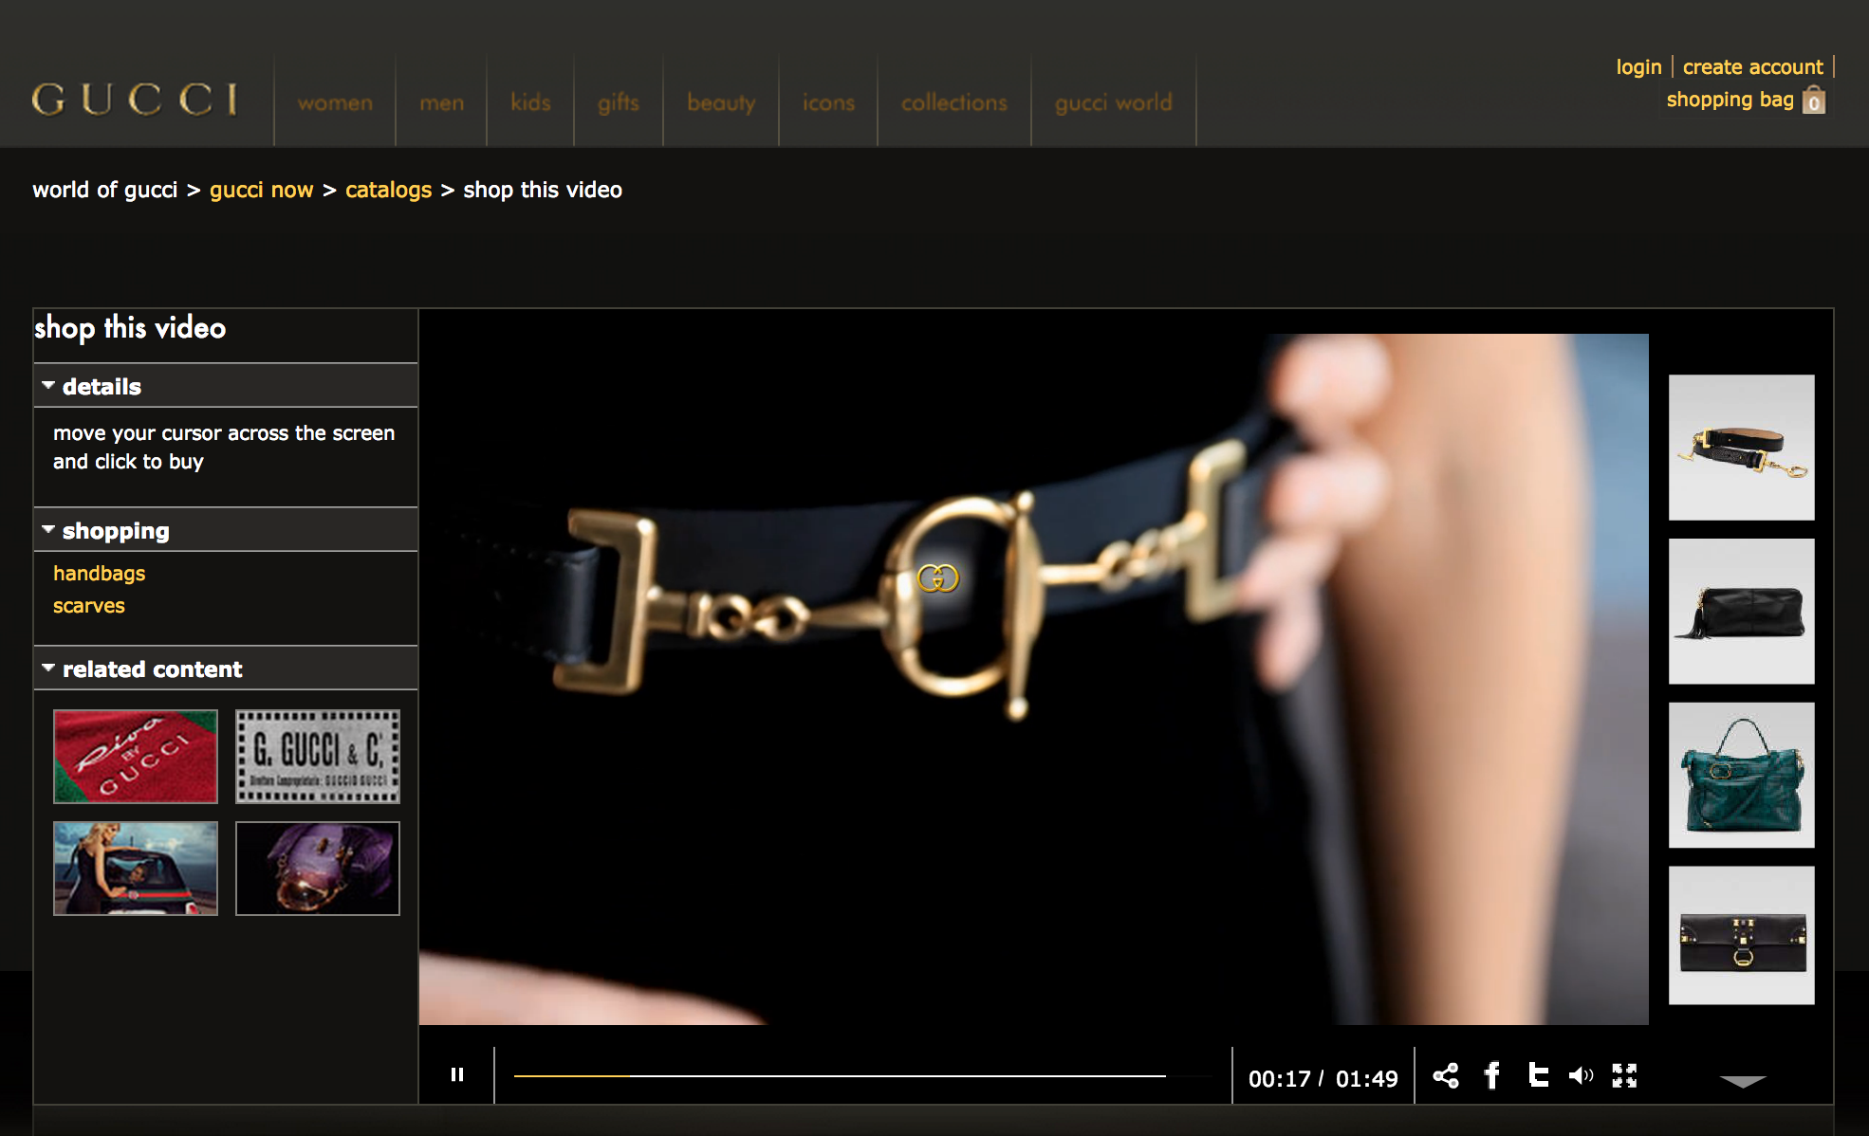Click the GG logo hotspot on the belt
Image resolution: width=1869 pixels, height=1136 pixels.
click(937, 576)
